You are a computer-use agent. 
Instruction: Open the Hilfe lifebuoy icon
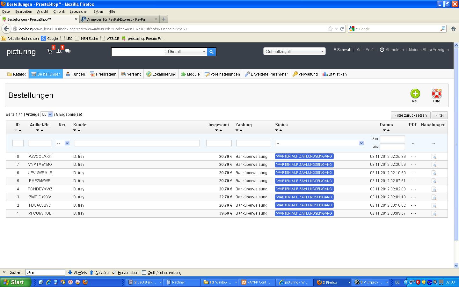(x=436, y=93)
